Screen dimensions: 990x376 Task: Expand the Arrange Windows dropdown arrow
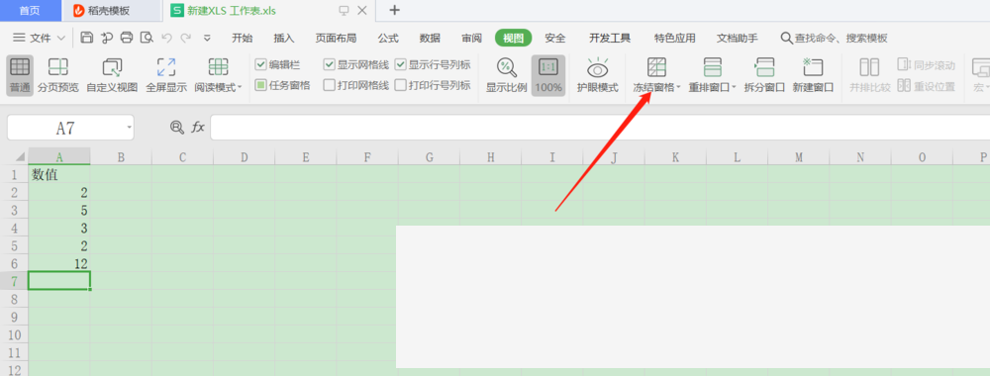click(735, 88)
